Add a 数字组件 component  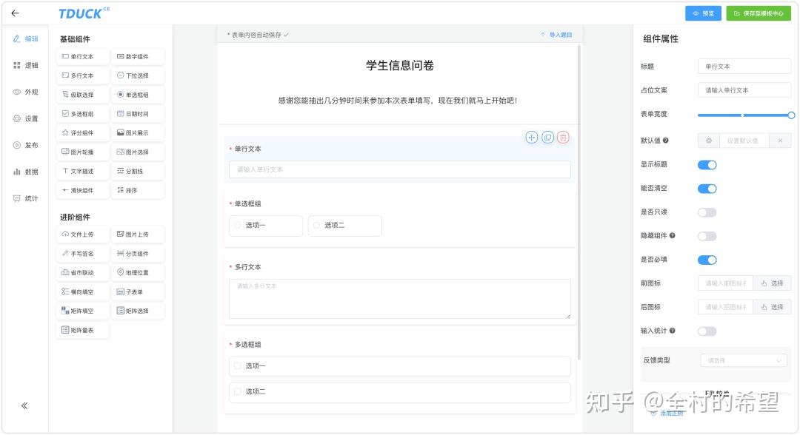(x=138, y=56)
